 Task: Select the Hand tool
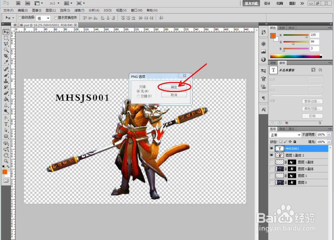(x=6, y=155)
